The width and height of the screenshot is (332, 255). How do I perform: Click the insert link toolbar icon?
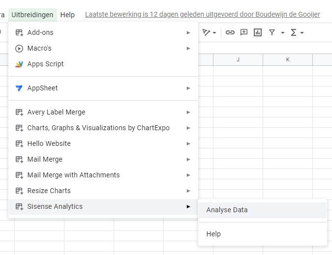230,32
